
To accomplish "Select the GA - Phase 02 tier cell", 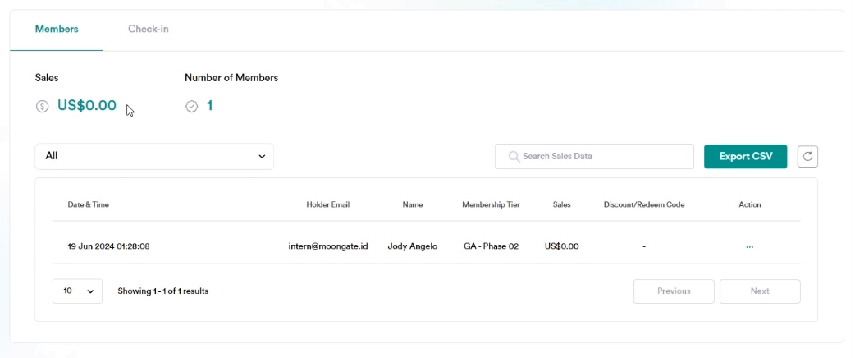I will [491, 246].
